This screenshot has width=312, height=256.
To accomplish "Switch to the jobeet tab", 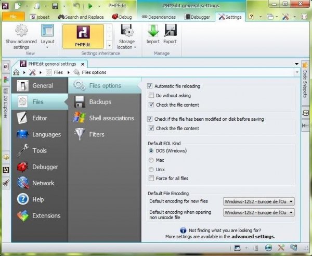I will [40, 17].
